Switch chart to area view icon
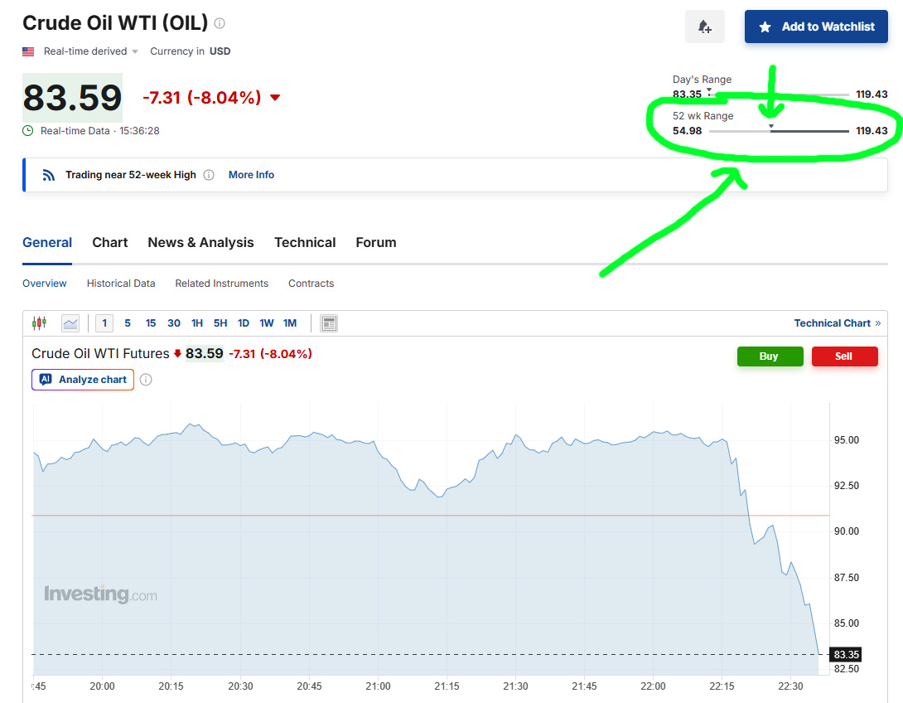This screenshot has width=903, height=703. click(x=70, y=323)
